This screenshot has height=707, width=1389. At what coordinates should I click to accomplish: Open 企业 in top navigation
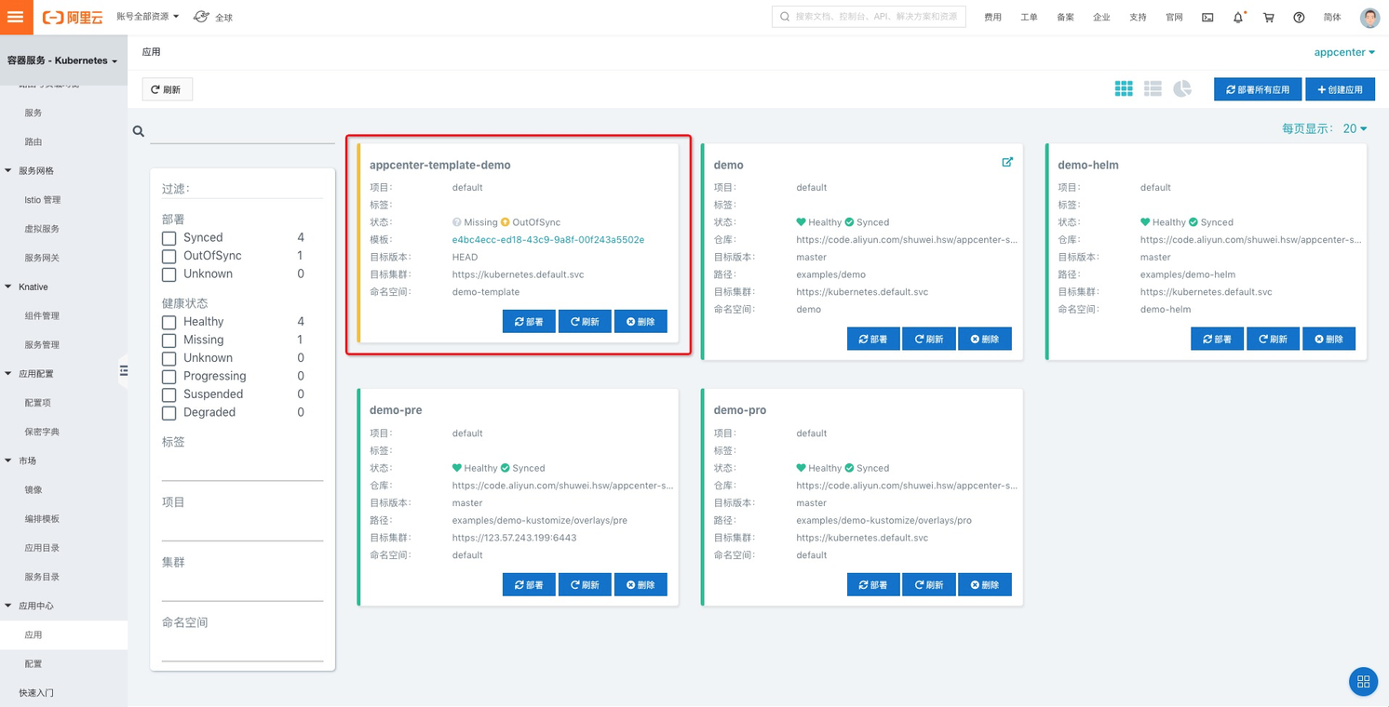click(x=1101, y=18)
